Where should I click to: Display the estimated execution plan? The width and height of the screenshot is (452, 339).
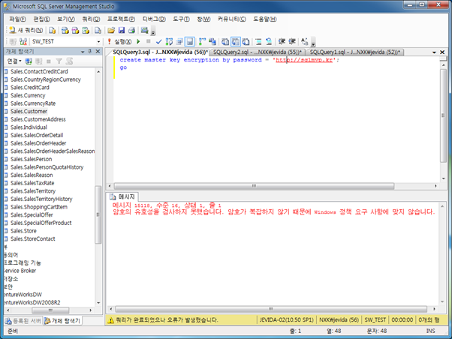point(169,42)
